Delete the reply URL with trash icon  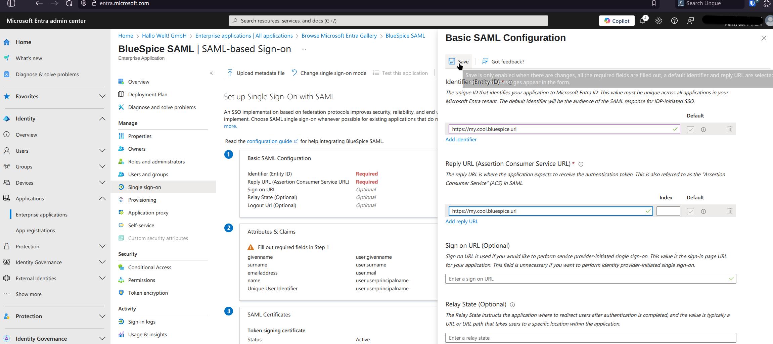tap(730, 211)
